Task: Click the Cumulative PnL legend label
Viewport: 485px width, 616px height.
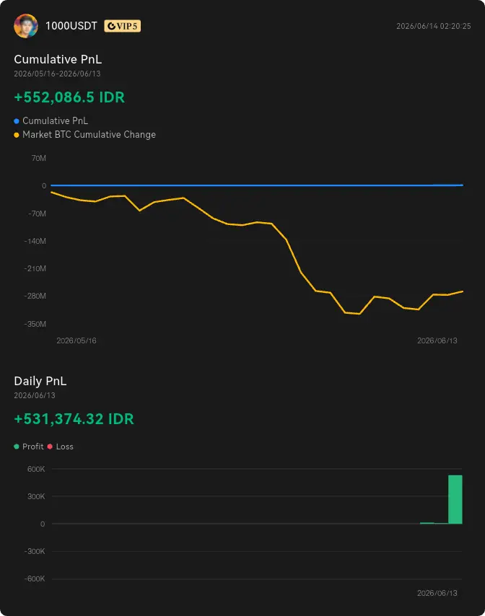Action: [x=55, y=120]
